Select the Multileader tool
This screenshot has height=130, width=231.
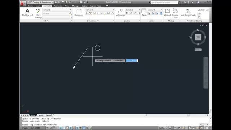pos(120,12)
